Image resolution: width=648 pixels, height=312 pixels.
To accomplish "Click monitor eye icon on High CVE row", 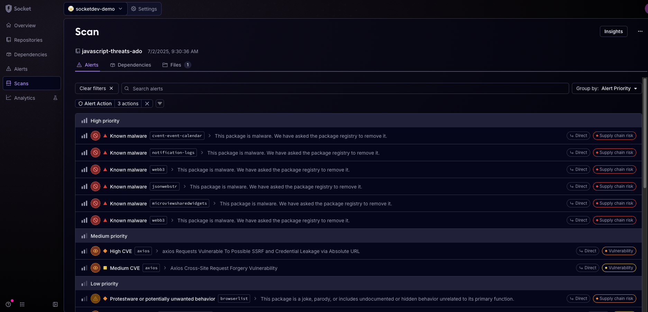I will coord(95,251).
